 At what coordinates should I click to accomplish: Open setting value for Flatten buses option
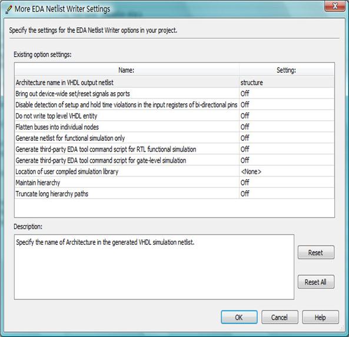[x=287, y=127]
